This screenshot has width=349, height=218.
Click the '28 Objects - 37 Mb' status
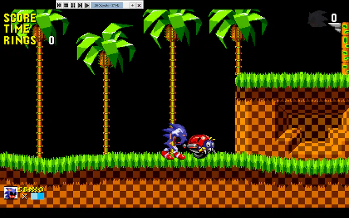click(x=107, y=5)
